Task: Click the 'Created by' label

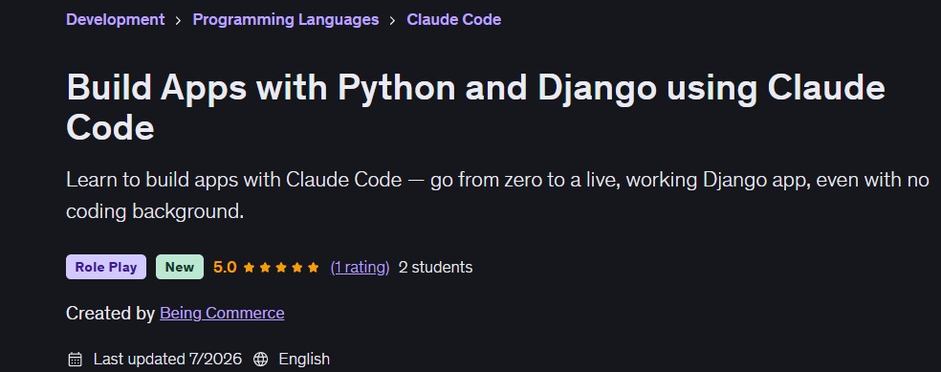Action: [110, 313]
